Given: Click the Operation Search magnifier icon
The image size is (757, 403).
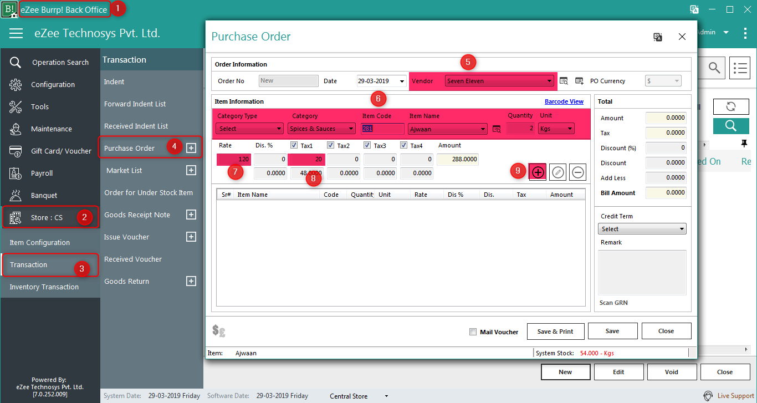Looking at the screenshot, I should [16, 62].
